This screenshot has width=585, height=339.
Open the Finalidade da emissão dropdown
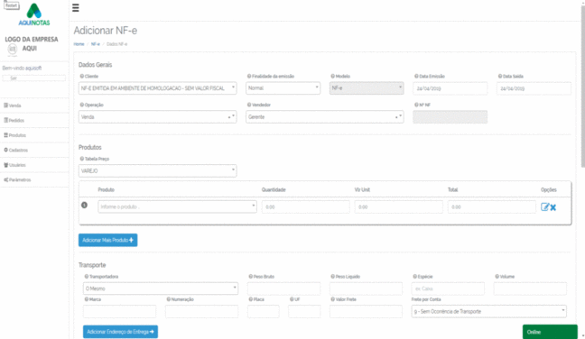tap(283, 88)
